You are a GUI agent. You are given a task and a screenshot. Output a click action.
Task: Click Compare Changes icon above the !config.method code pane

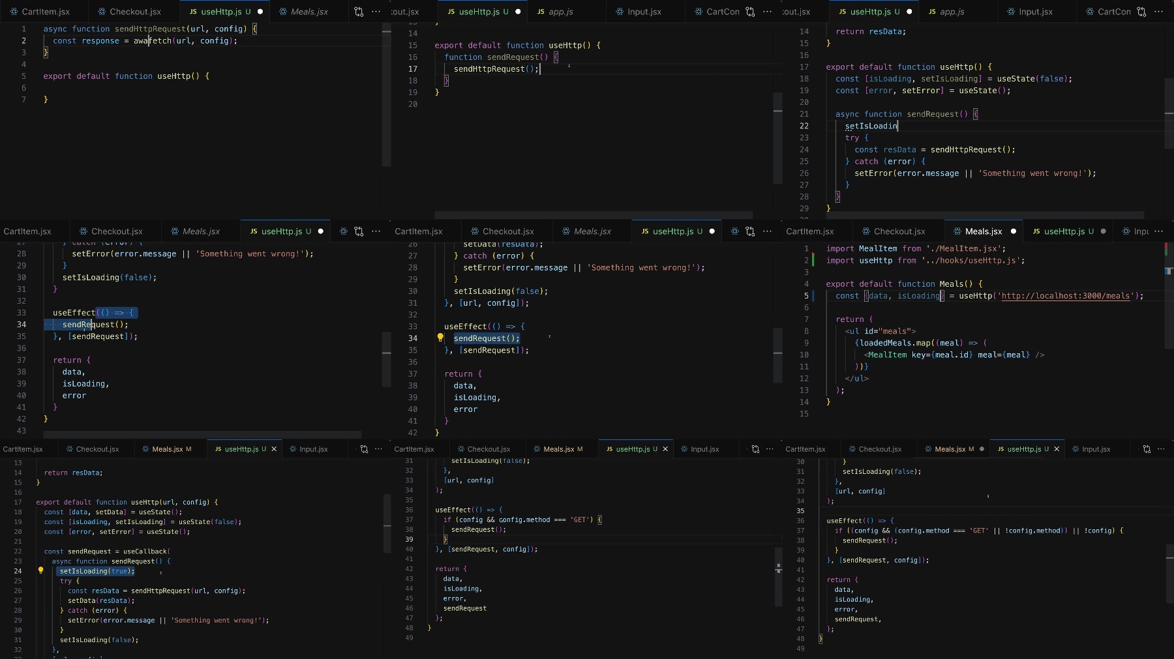coord(1147,449)
